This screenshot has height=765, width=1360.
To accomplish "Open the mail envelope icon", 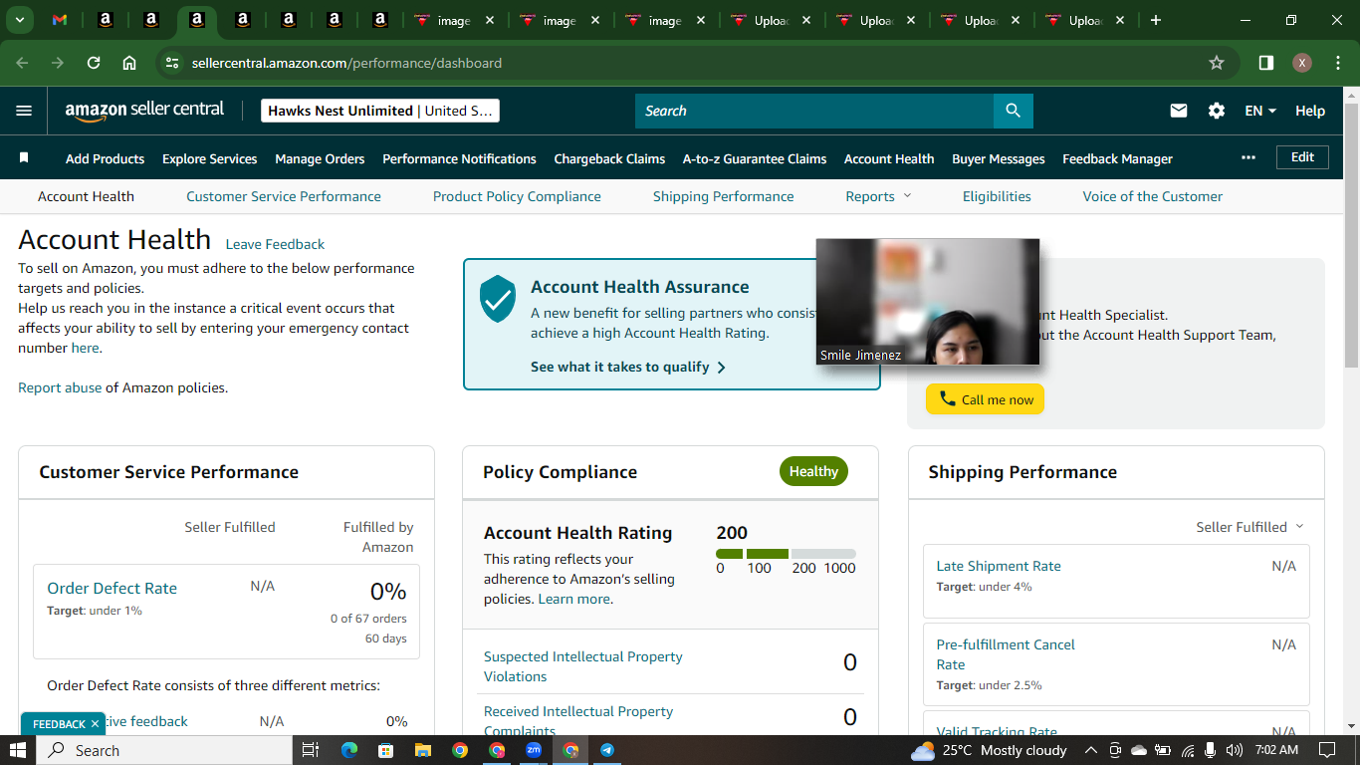I will [1179, 111].
